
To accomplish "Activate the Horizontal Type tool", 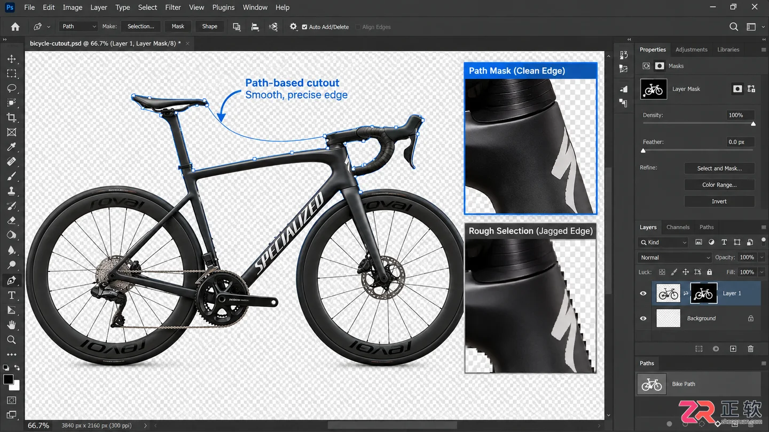I will coord(12,295).
